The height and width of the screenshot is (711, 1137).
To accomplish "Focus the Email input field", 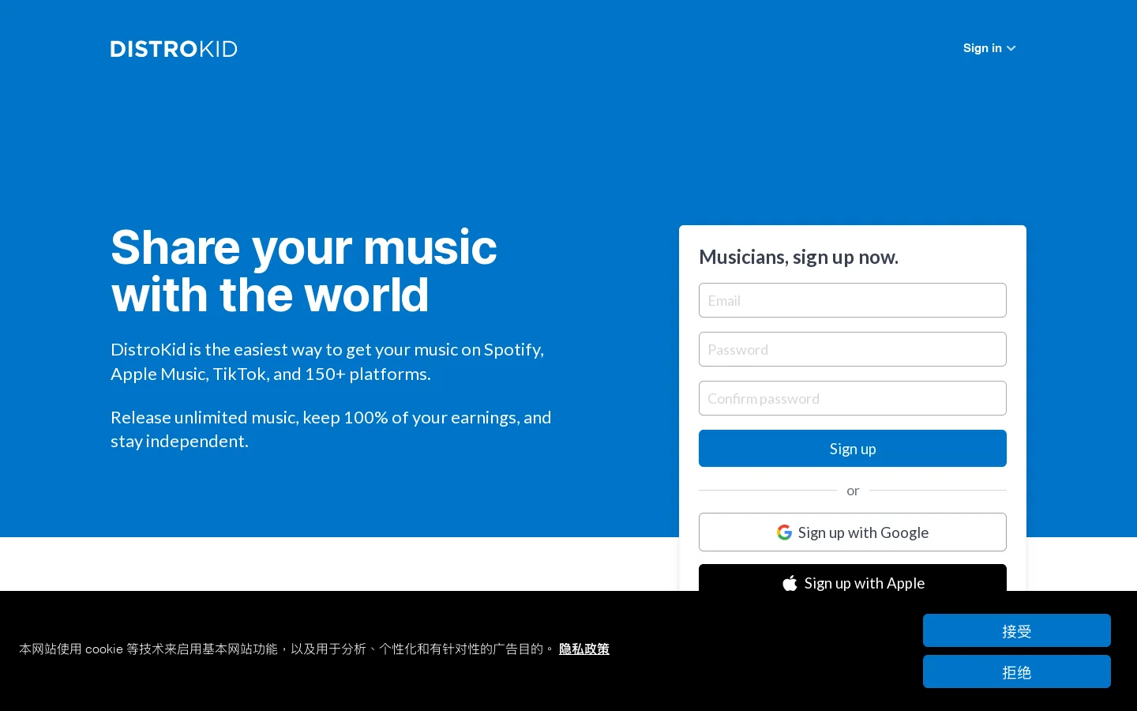I will [x=853, y=300].
